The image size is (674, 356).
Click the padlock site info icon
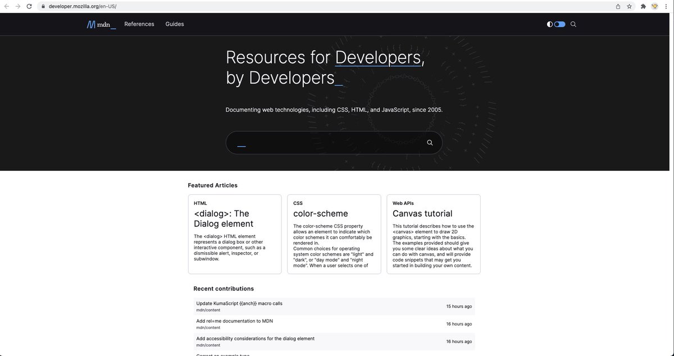[x=43, y=6]
